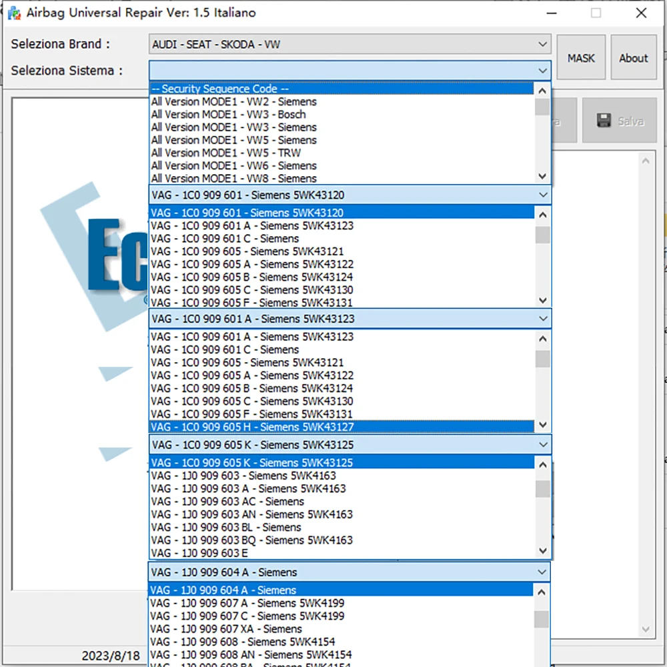Select 'VAG - 1J0 909 607 A - Siemens 5WK4199'
This screenshot has height=667, width=667.
[x=341, y=603]
